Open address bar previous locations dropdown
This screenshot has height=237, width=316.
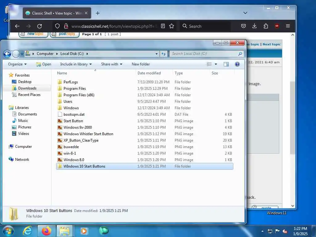156,54
